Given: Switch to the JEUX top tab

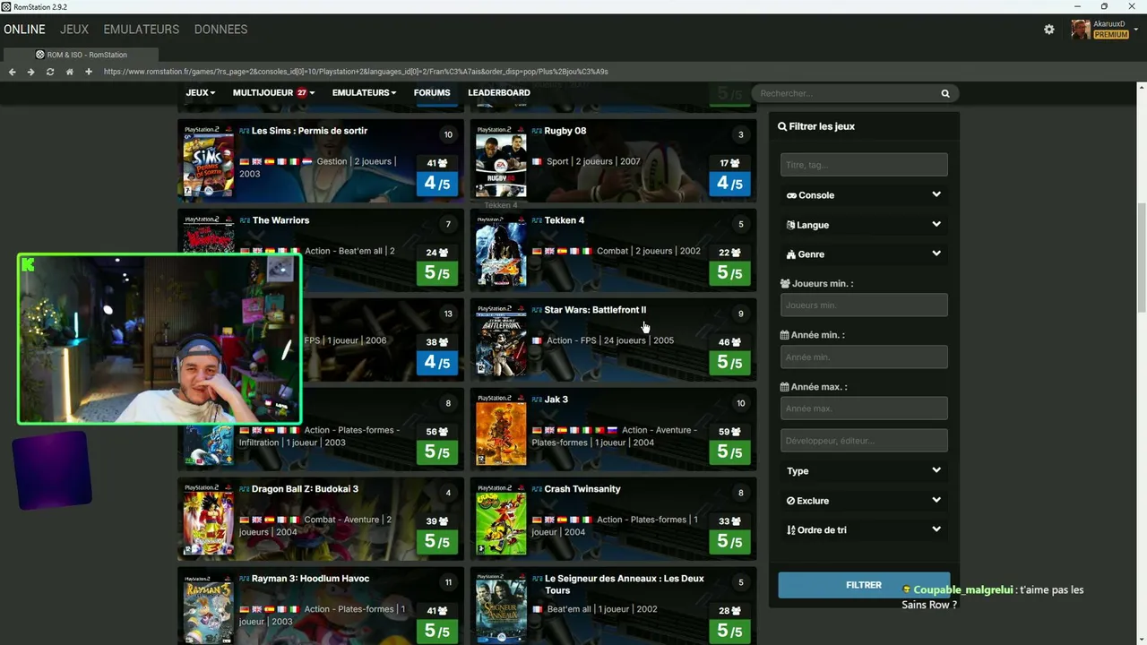Looking at the screenshot, I should (x=74, y=30).
